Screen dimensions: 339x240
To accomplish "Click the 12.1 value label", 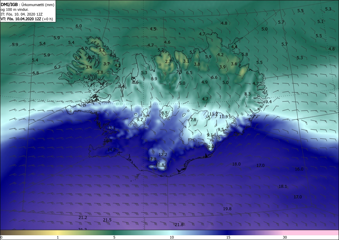I will click(152, 159).
